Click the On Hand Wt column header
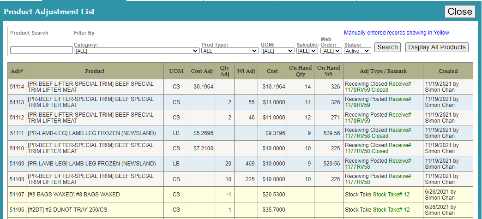The image size is (482, 219). [x=329, y=71]
